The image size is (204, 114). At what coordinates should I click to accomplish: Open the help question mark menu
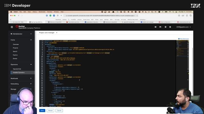[x=170, y=27]
